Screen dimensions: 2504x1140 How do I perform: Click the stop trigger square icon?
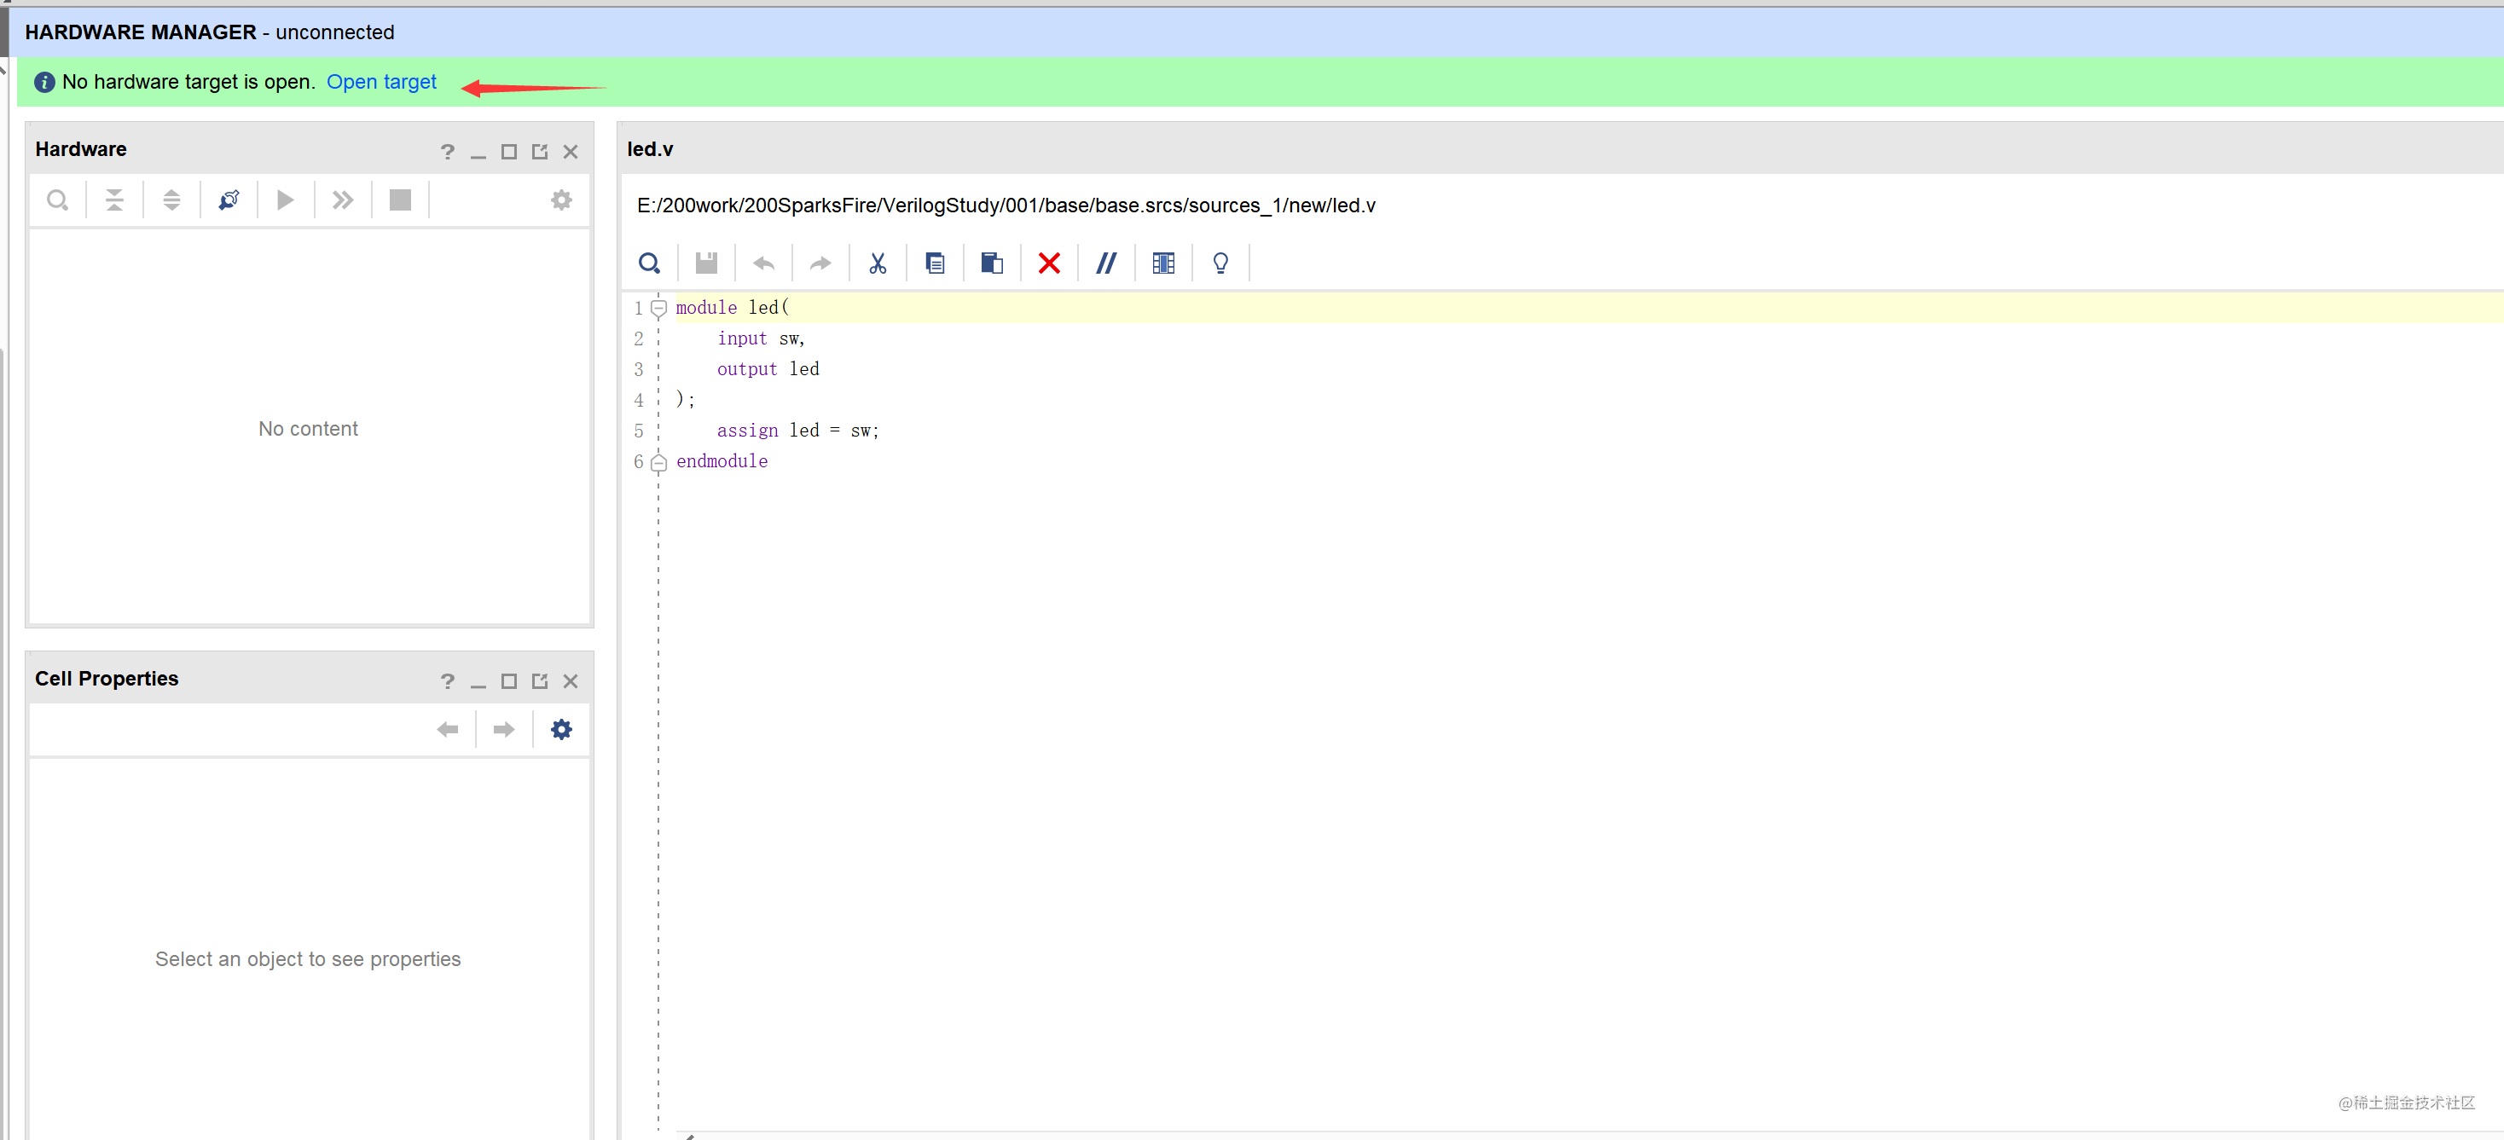click(399, 200)
